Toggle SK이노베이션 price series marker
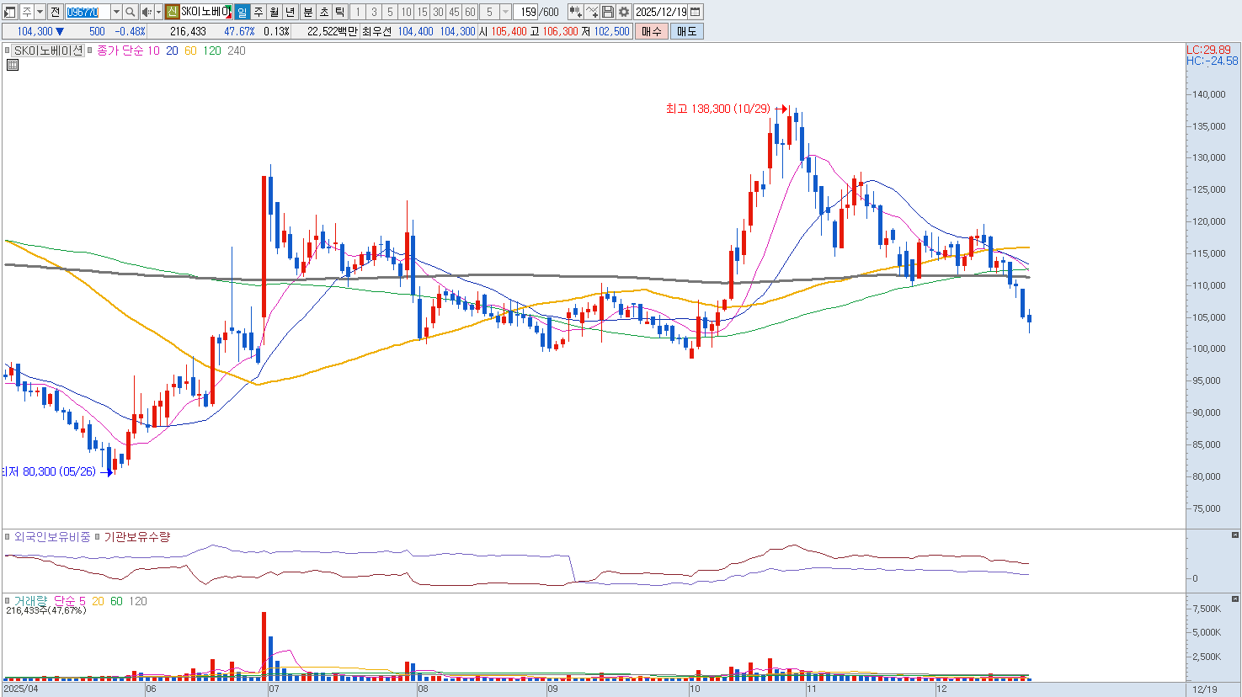This screenshot has height=697, width=1242. pyautogui.click(x=8, y=51)
